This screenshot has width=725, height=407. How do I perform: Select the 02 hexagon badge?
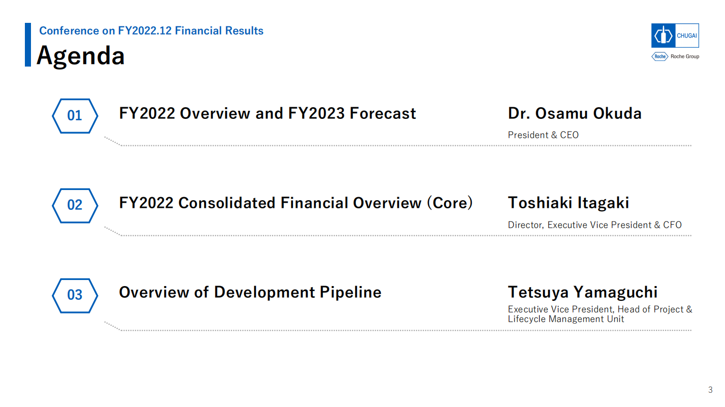click(x=75, y=205)
